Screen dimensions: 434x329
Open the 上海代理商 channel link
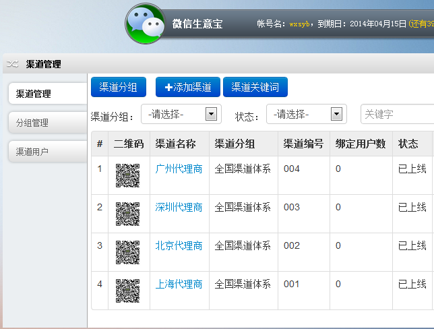pyautogui.click(x=179, y=284)
